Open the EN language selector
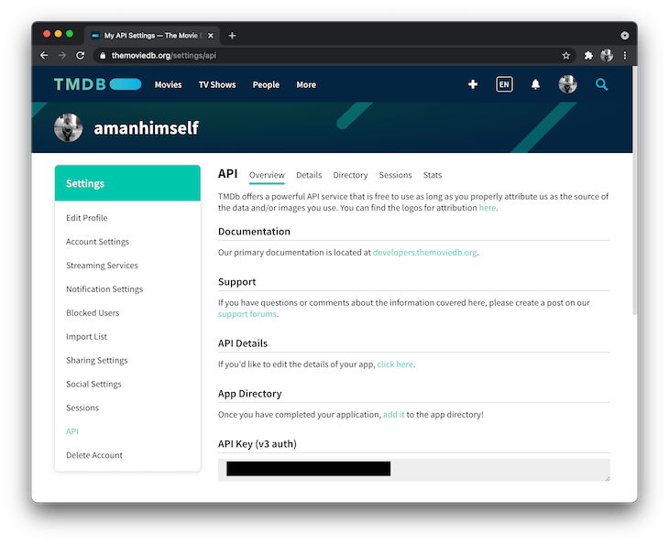The width and height of the screenshot is (669, 544). pos(504,84)
